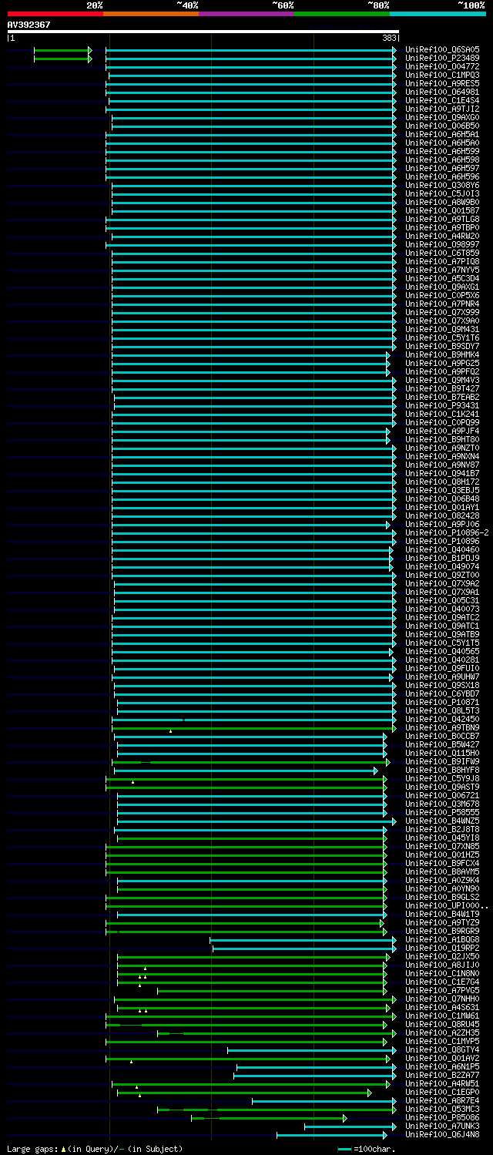
Task: Select label UniRef100_O82428
Action: [x=442, y=516]
